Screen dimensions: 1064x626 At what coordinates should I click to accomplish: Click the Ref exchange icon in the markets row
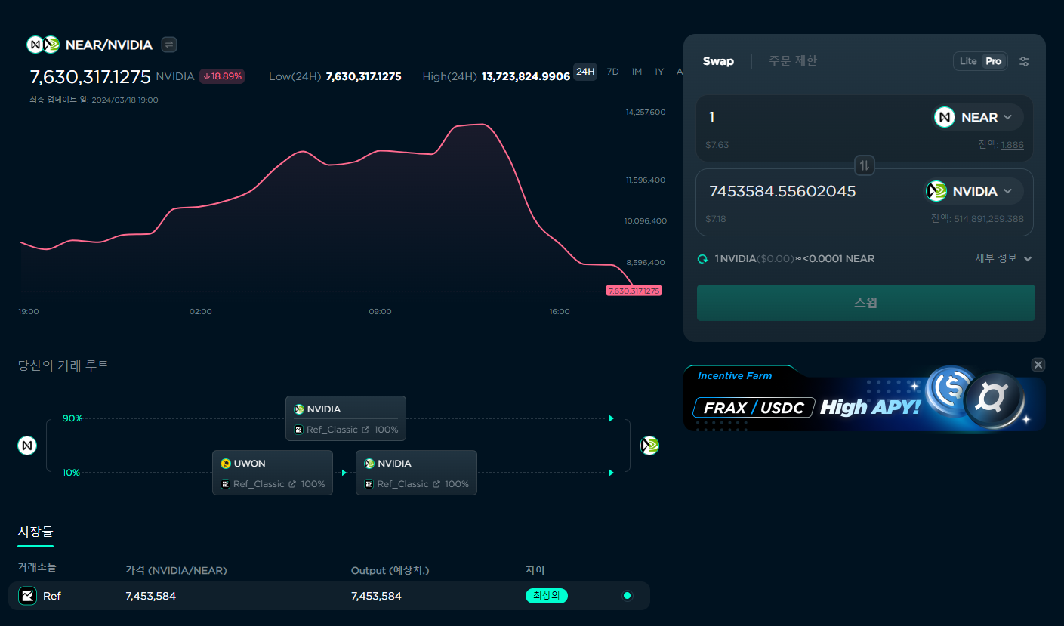(x=27, y=596)
